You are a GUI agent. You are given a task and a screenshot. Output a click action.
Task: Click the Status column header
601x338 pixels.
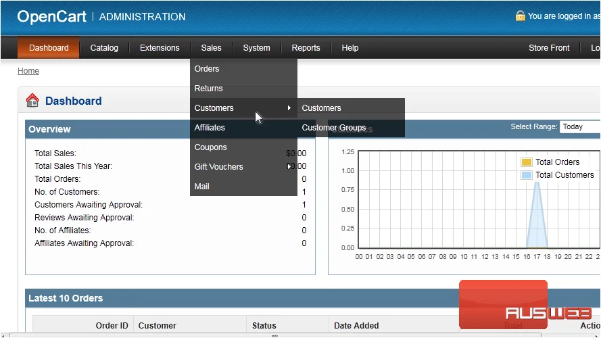(264, 325)
